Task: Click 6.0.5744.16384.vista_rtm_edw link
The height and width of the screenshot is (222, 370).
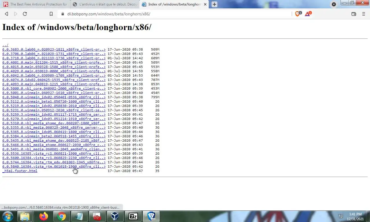Action: tap(54, 162)
